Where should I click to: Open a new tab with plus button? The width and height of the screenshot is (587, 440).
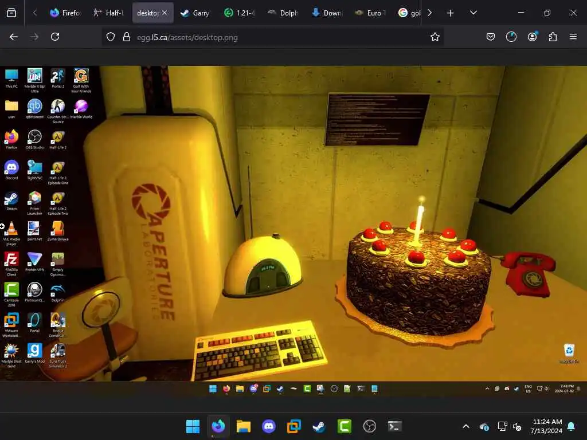click(x=450, y=13)
